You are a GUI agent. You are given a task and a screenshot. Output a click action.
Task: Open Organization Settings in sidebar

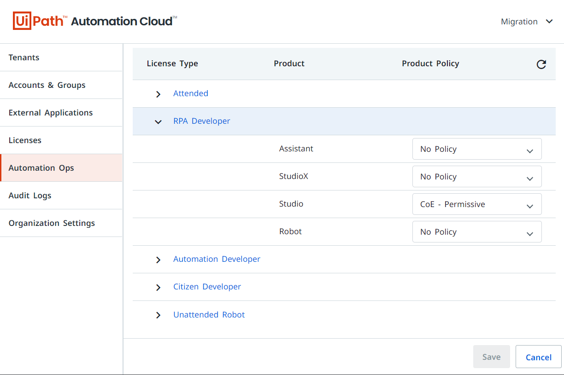click(x=61, y=223)
